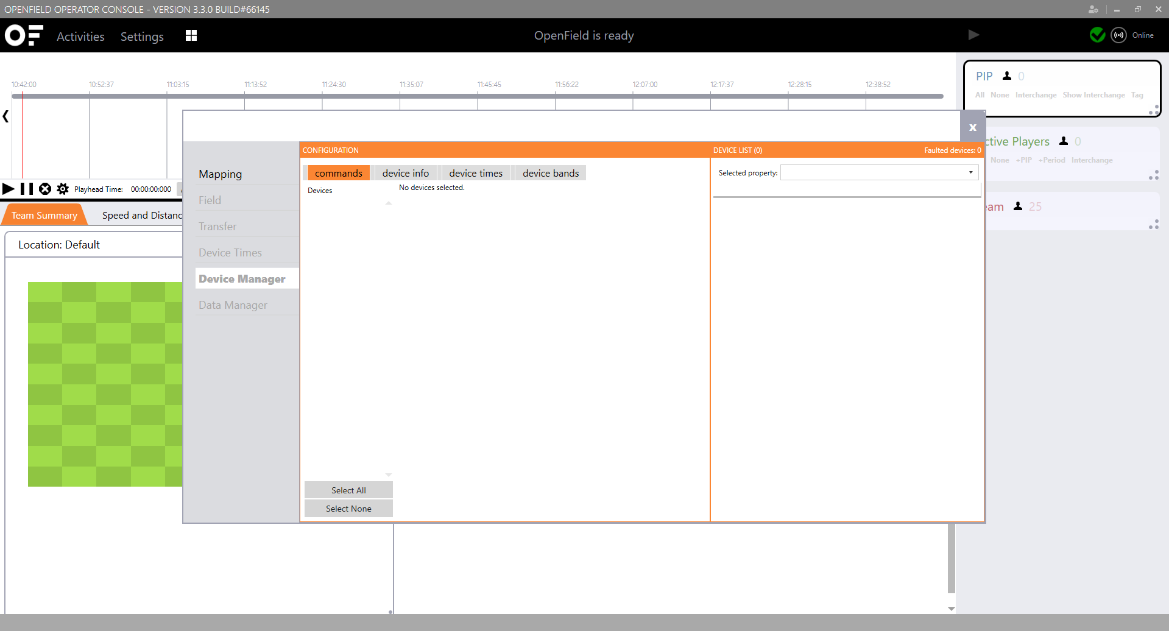The image size is (1169, 631).
Task: Click the devices list up arrow
Action: click(389, 203)
